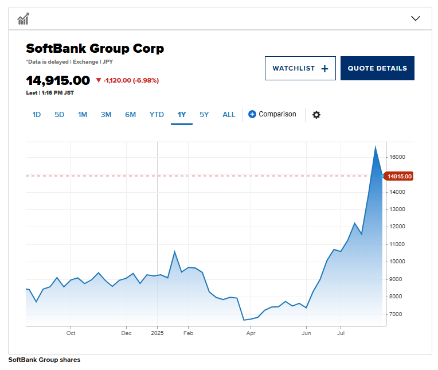Click the red 14915.00 price tag
Viewport: 438px width, 370px height.
point(399,176)
